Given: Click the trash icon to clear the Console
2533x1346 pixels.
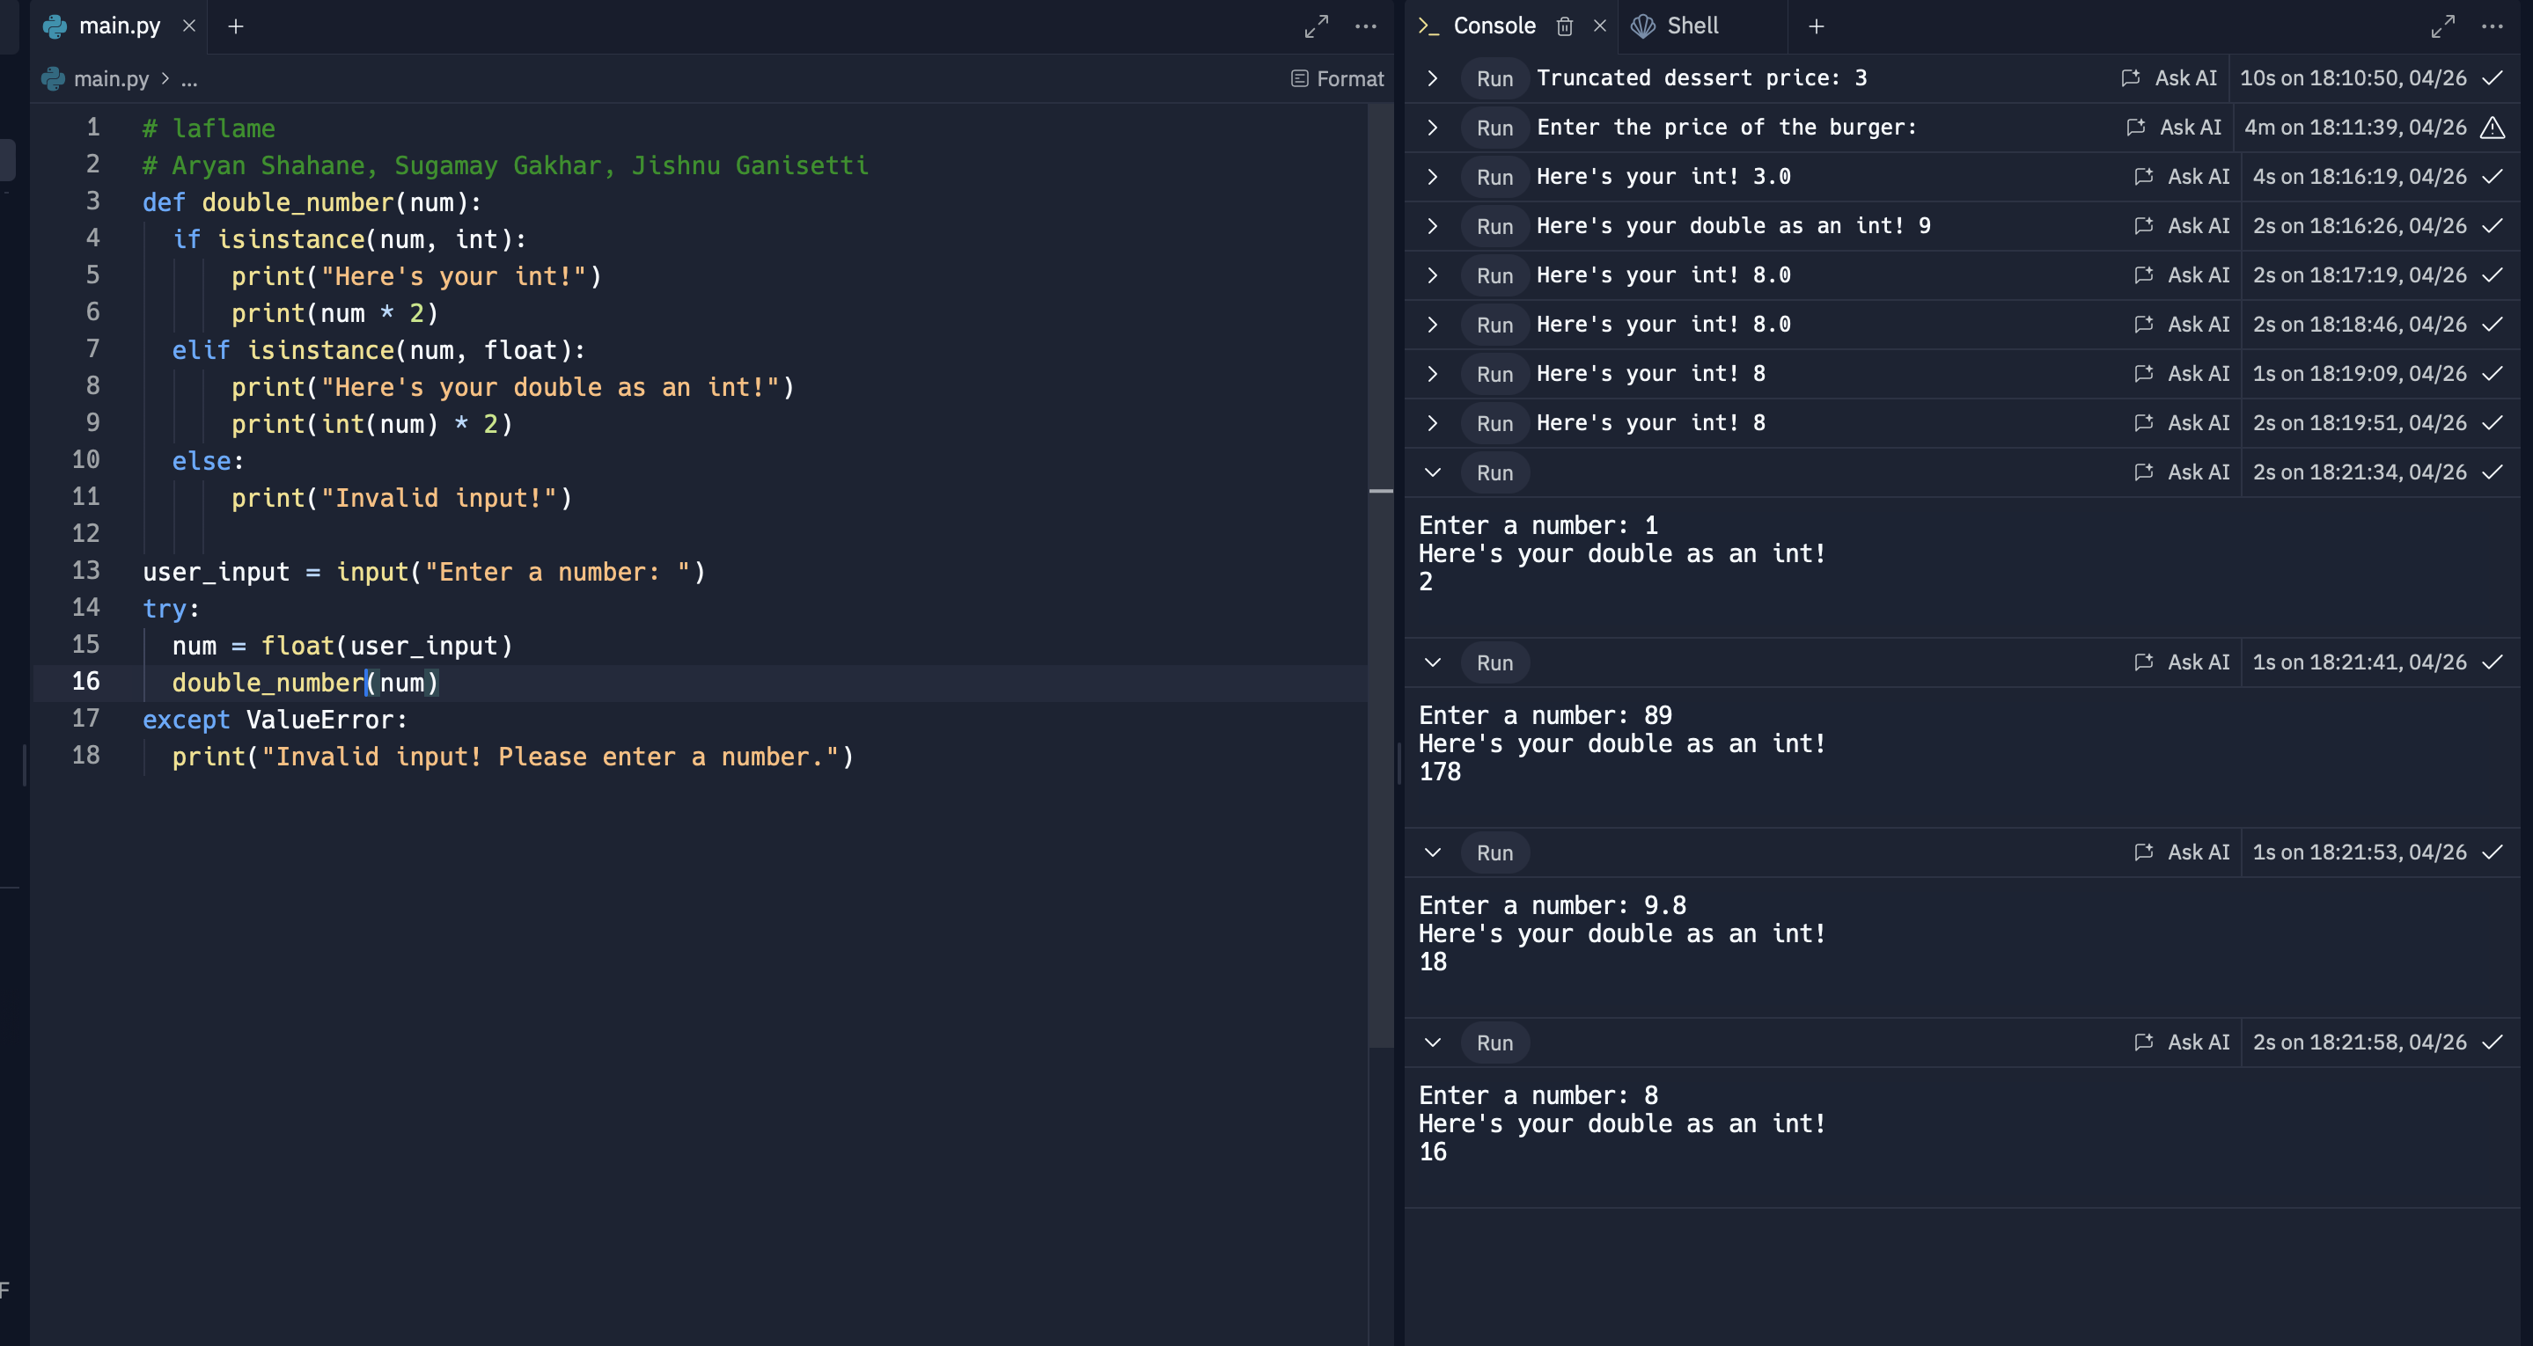Looking at the screenshot, I should coord(1565,26).
